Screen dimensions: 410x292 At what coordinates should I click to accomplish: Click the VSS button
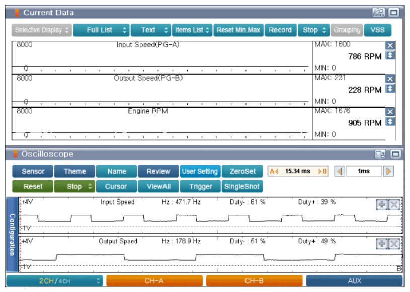pos(378,30)
